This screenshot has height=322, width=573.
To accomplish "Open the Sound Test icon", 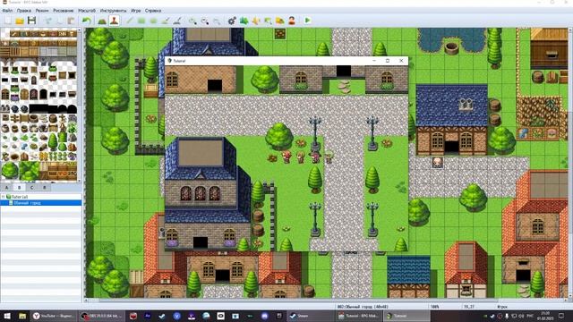I will coord(256,21).
